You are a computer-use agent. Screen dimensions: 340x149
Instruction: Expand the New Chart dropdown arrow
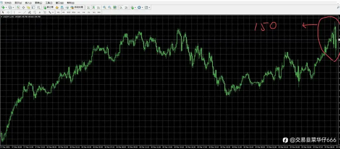tap(6, 7)
